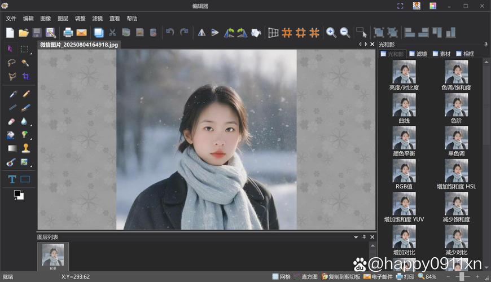Open the 图层 menu

pyautogui.click(x=63, y=19)
